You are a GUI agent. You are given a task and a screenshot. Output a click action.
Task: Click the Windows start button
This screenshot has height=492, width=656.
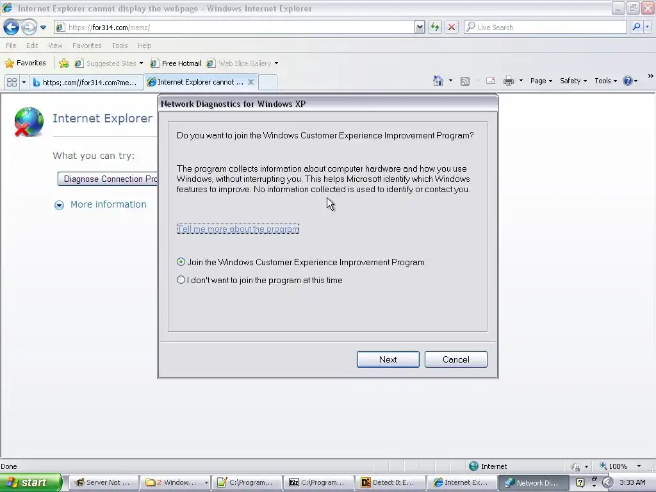coord(31,482)
